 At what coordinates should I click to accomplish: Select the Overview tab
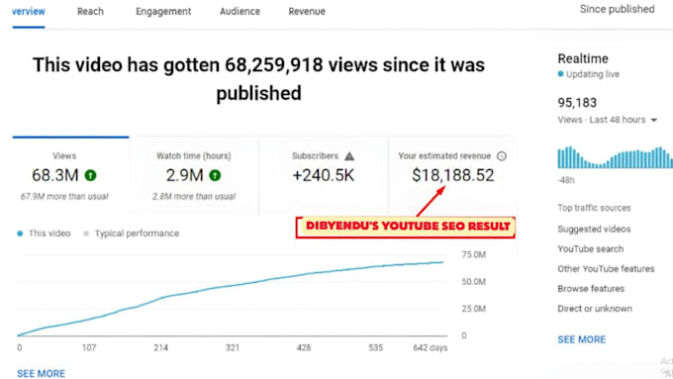pos(29,12)
